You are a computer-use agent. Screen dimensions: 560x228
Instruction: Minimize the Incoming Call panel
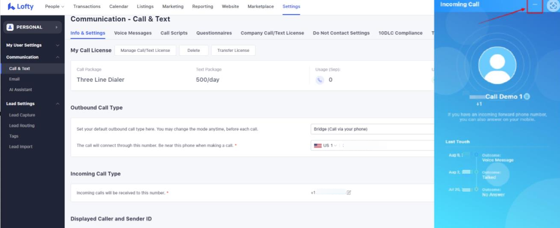click(535, 5)
